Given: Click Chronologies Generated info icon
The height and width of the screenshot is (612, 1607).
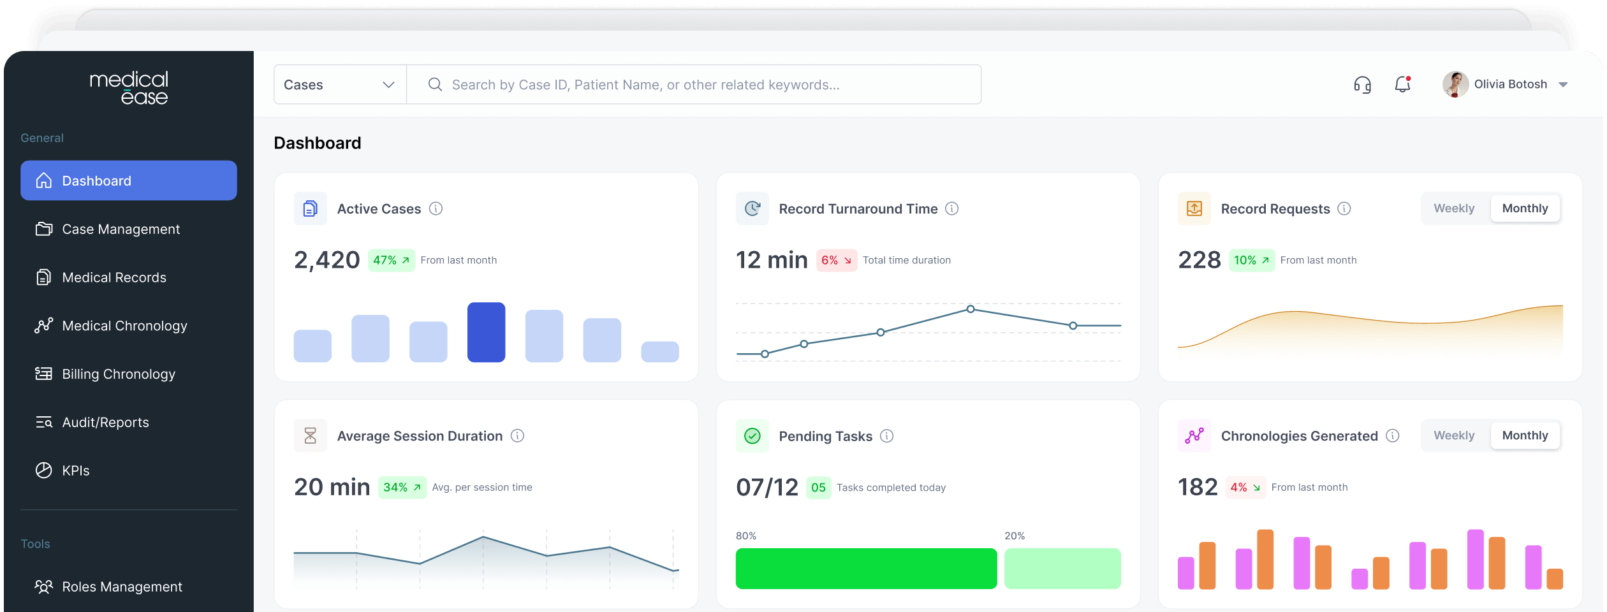Looking at the screenshot, I should click(x=1393, y=436).
